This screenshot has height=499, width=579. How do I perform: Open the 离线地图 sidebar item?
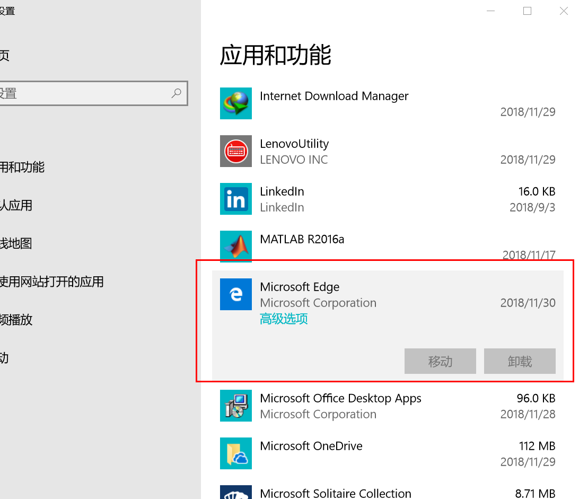(x=16, y=243)
